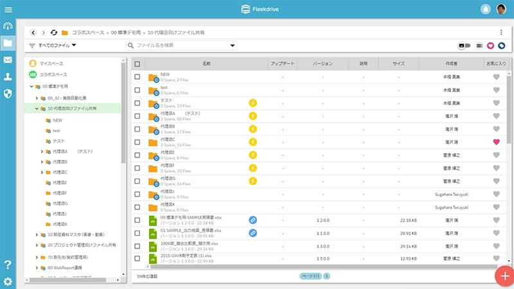Collapse the 00 標準デモ用 tree node
Screen dimensions: 514x289
coord(31,85)
